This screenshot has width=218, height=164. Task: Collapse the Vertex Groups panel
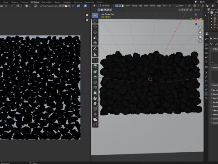214,49
